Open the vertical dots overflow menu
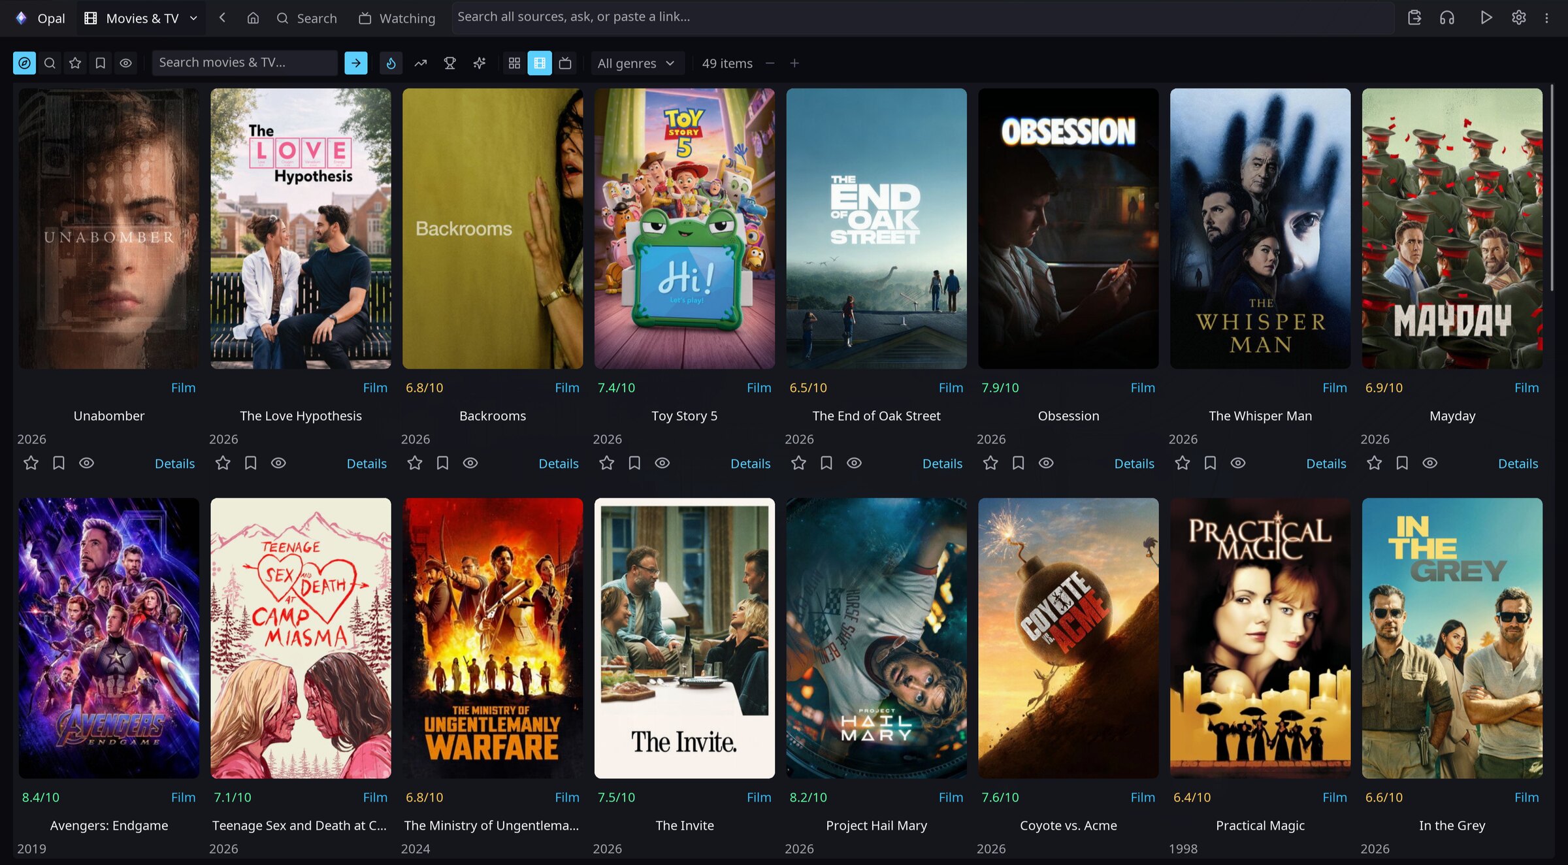Image resolution: width=1568 pixels, height=865 pixels. [x=1546, y=18]
